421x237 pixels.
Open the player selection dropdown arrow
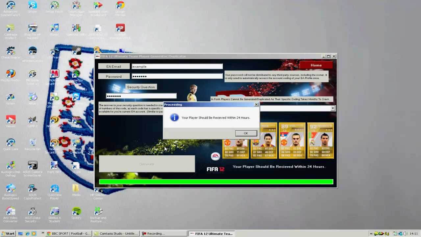coord(333,108)
